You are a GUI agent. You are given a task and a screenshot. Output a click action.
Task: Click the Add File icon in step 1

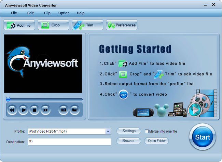123,64
